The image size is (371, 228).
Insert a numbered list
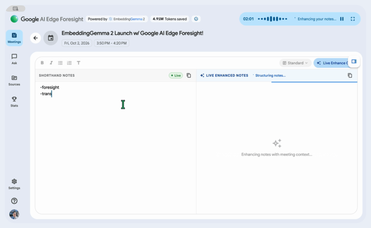[x=69, y=63]
